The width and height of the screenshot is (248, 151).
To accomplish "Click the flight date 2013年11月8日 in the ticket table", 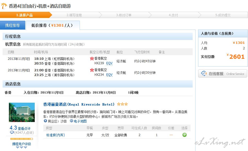I will point(19,70).
